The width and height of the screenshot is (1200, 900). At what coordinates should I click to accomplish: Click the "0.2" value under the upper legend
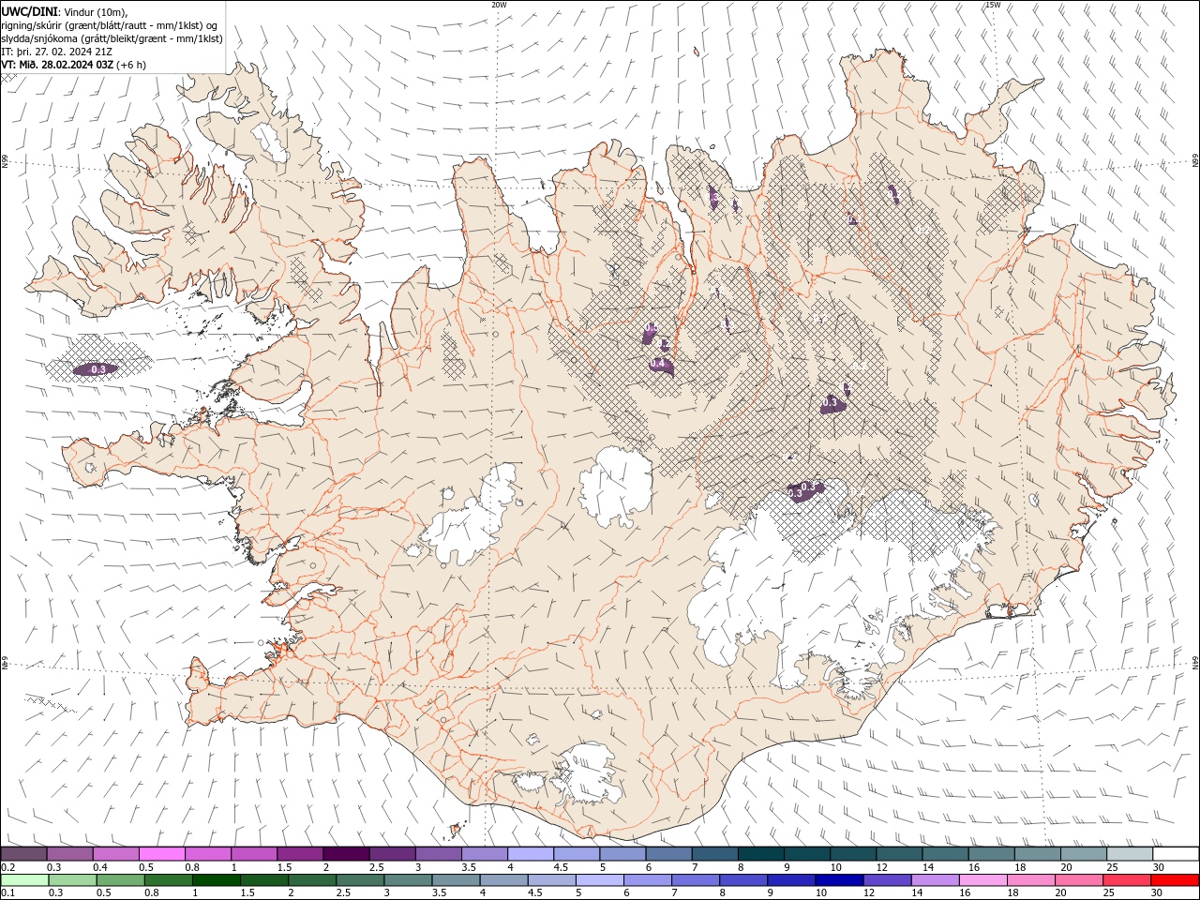pyautogui.click(x=7, y=867)
